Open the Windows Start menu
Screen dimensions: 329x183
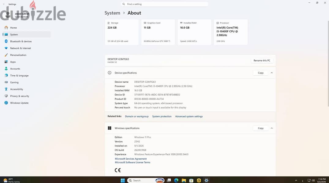click(x=123, y=180)
